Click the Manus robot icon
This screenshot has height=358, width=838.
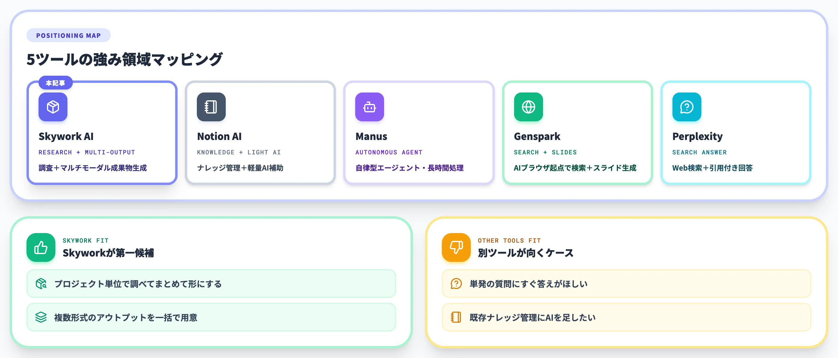370,107
